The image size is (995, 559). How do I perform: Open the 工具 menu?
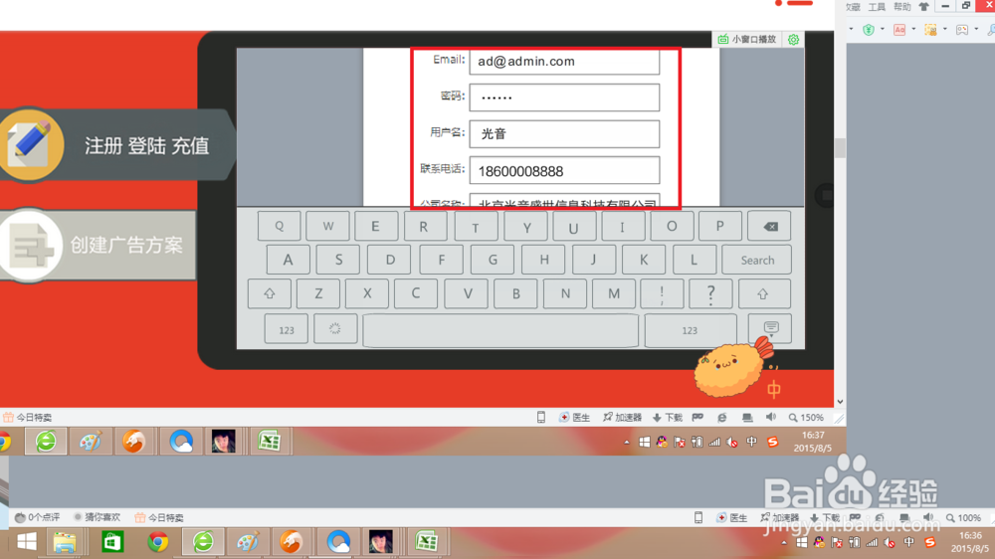click(x=877, y=7)
